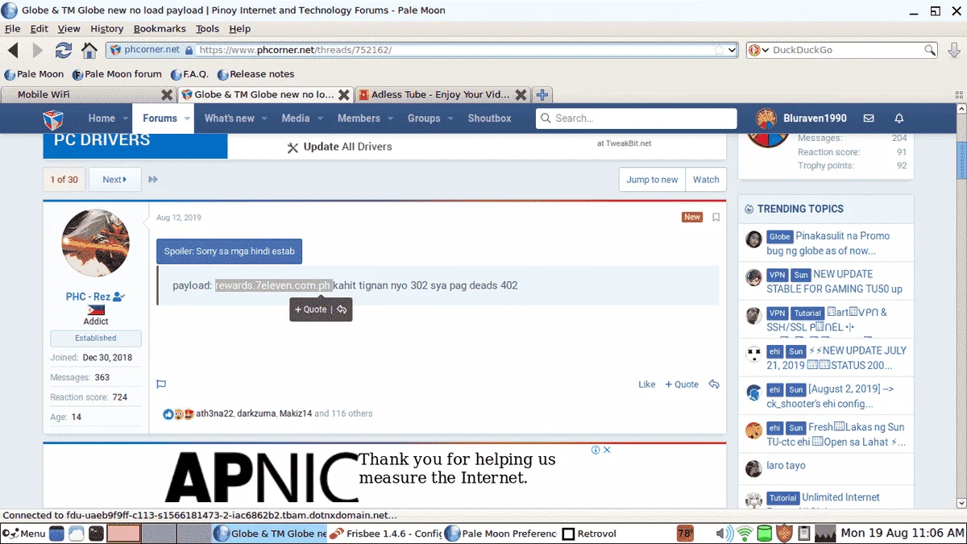Open the 'and 116 others' reactions list
The height and width of the screenshot is (544, 967).
pyautogui.click(x=343, y=413)
